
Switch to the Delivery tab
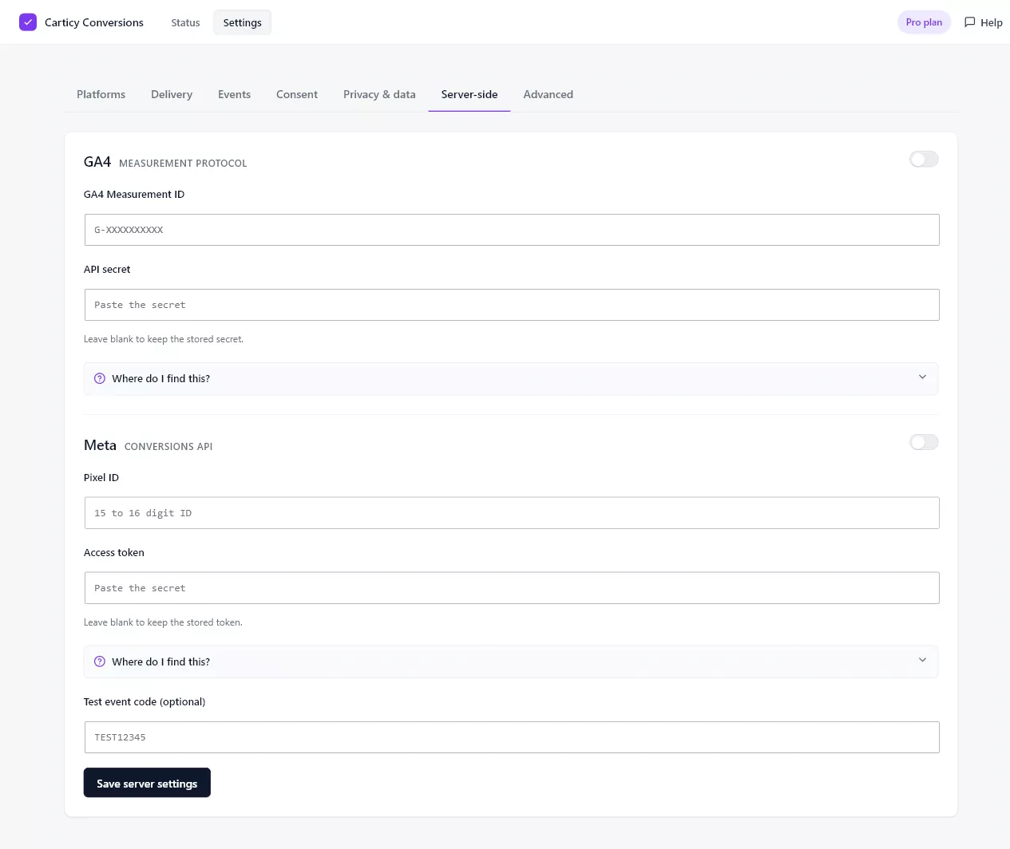tap(172, 94)
